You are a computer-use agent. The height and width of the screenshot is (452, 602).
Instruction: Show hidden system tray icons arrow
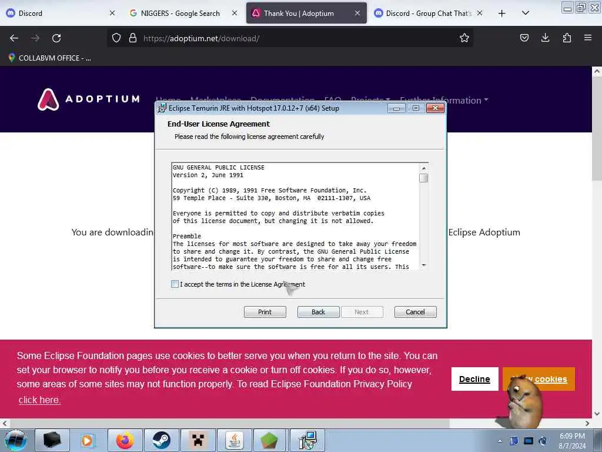click(500, 441)
